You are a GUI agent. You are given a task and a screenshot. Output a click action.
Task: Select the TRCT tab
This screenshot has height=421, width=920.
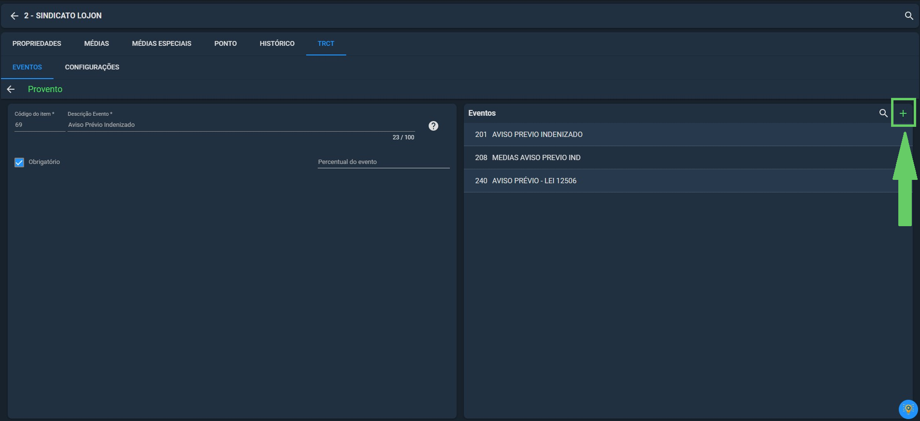[326, 43]
